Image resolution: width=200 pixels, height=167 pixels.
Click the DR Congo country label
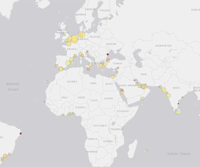pos(99,126)
